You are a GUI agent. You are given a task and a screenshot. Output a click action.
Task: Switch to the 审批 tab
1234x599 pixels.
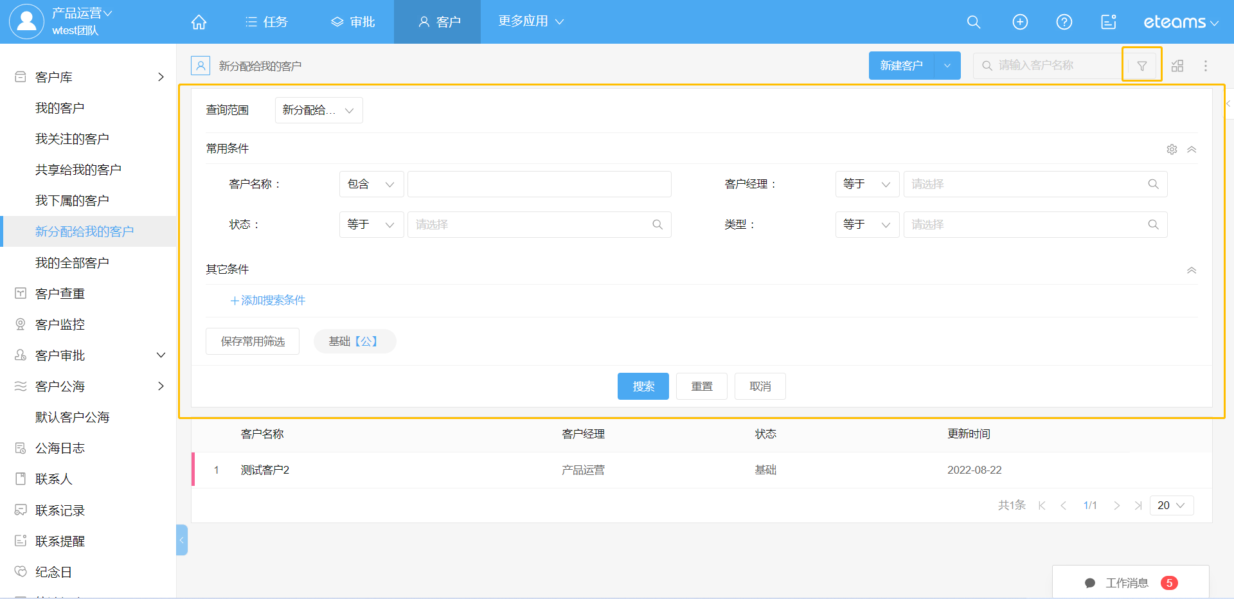[353, 22]
